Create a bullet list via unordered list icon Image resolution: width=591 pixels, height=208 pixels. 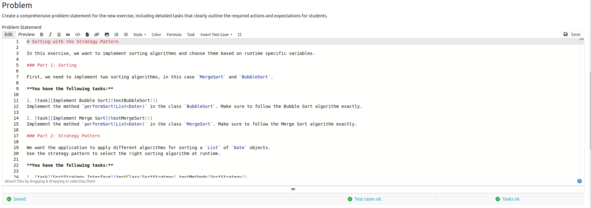[126, 35]
